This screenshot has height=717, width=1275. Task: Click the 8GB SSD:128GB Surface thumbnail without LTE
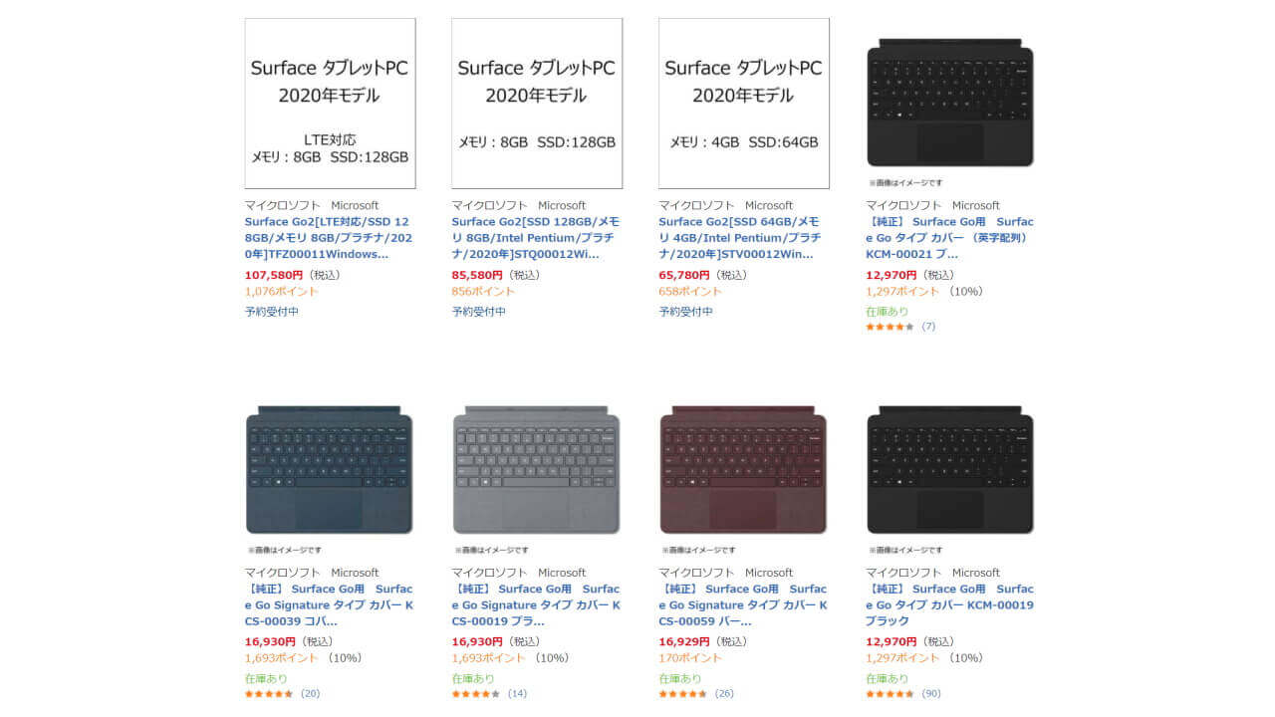click(x=537, y=103)
